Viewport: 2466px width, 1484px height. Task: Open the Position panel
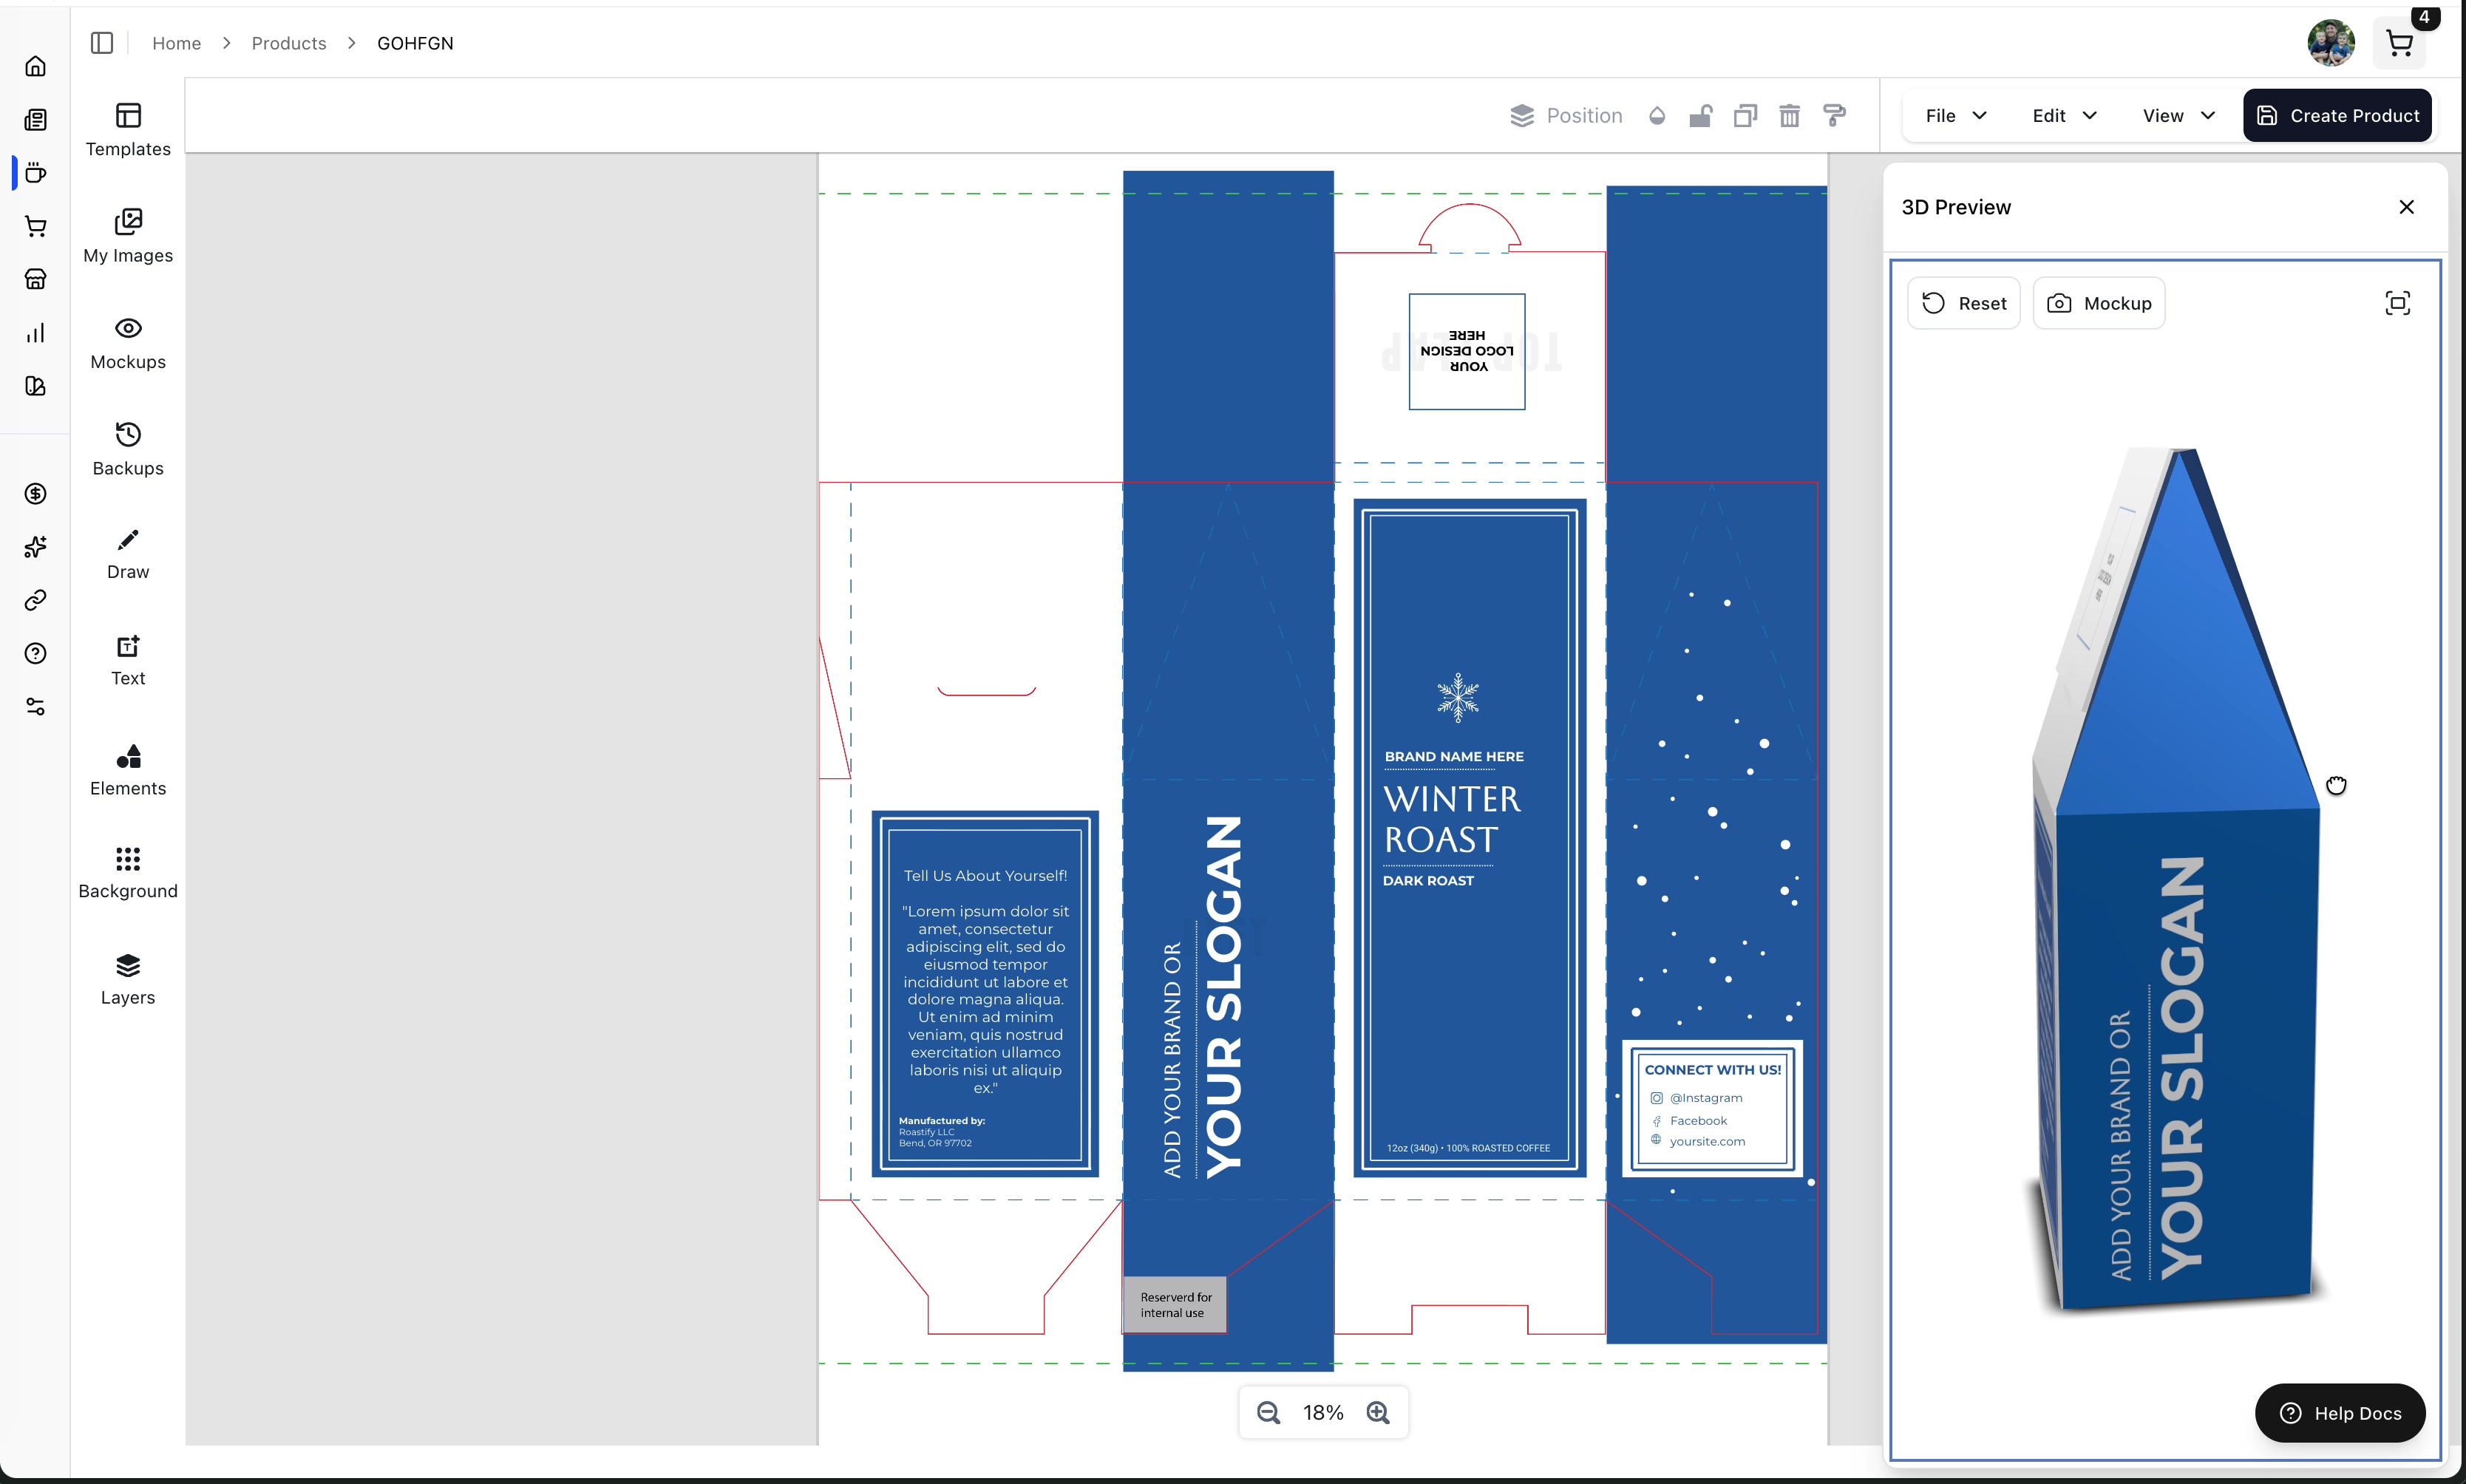point(1565,115)
